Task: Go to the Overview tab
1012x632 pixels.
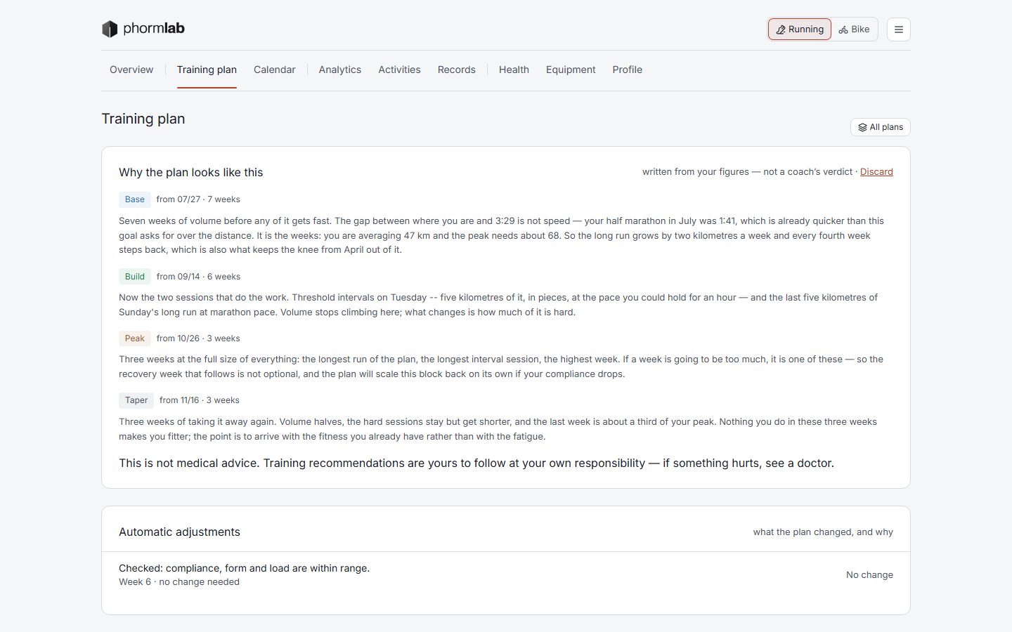Action: [x=131, y=70]
